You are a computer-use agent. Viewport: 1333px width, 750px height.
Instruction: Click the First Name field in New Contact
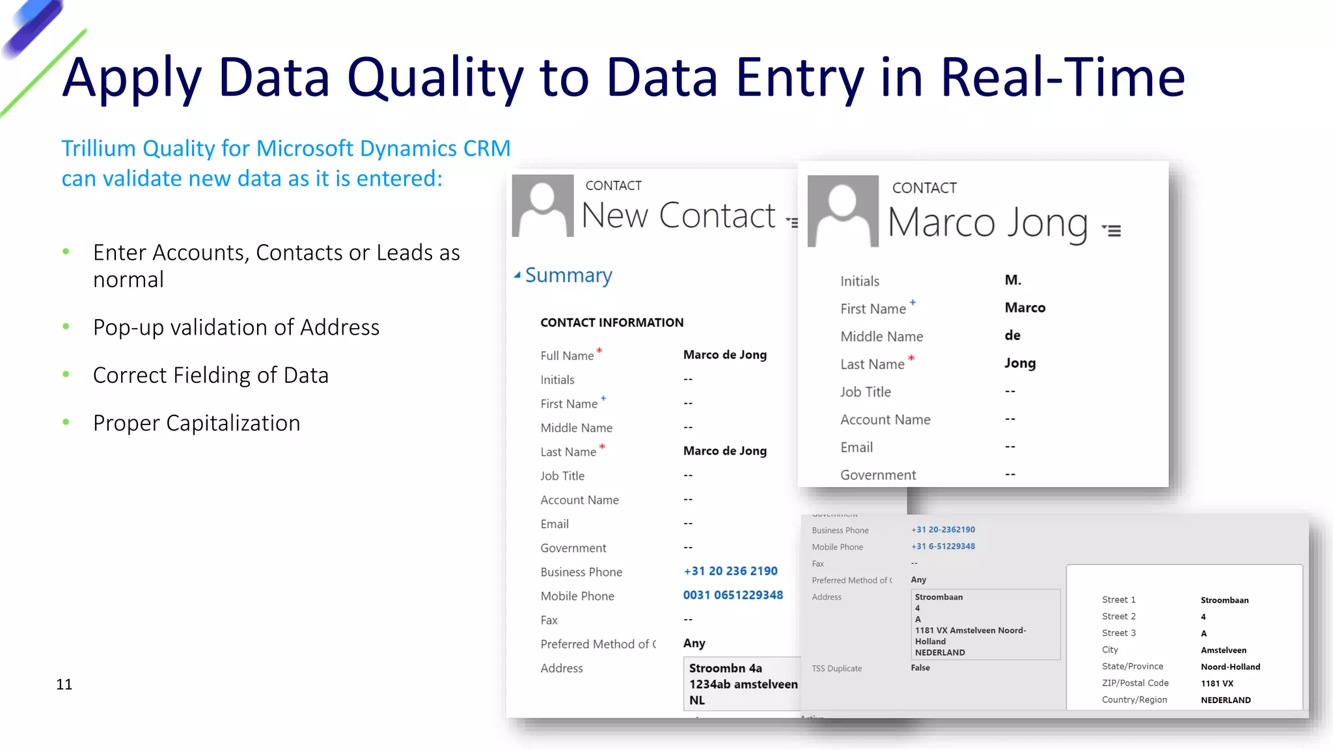pos(688,403)
